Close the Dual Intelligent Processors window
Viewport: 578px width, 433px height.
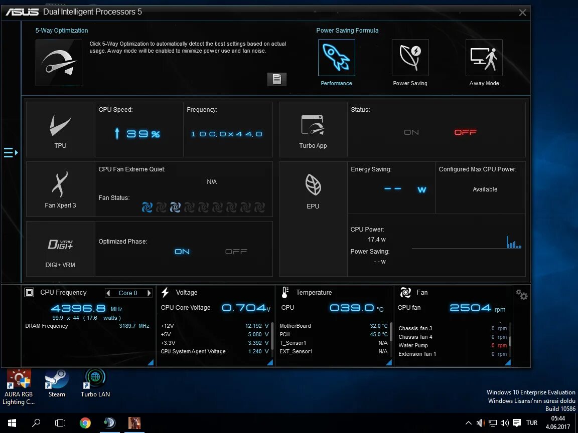click(x=522, y=13)
